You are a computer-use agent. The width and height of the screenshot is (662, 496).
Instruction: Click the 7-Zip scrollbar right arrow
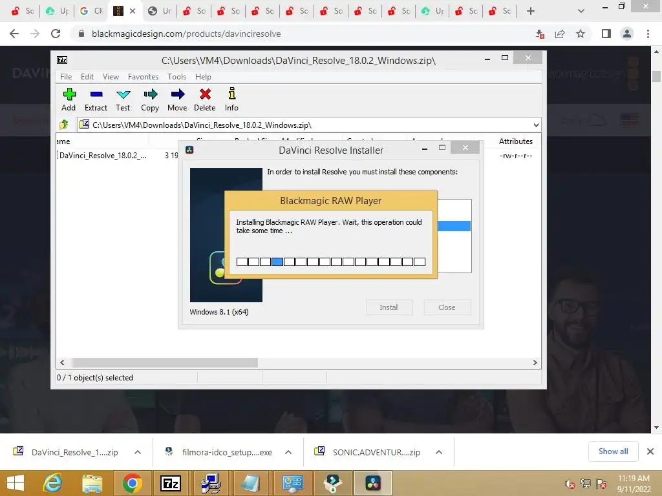(x=535, y=363)
